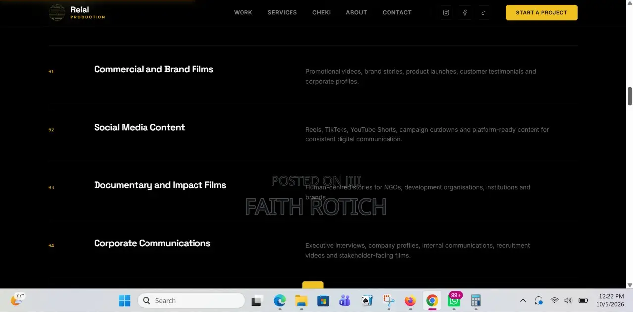Click the yellow button at page bottom

pyautogui.click(x=313, y=285)
